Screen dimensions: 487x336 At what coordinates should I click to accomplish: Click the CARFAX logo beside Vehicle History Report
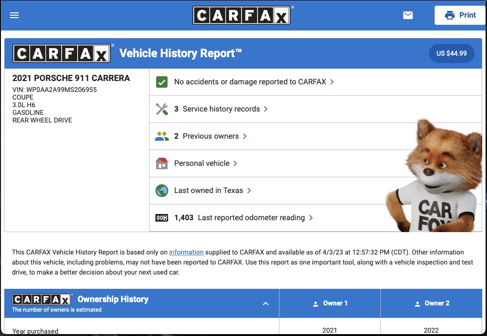point(61,53)
